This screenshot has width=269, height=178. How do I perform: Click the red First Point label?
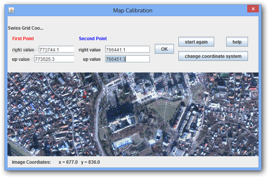pos(23,39)
